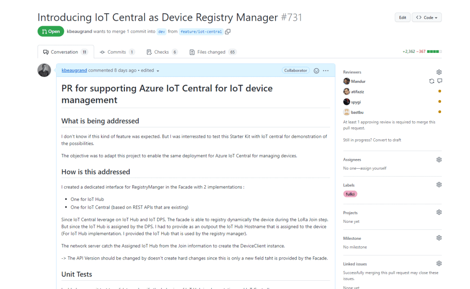Click the fullci label tag

click(x=350, y=194)
